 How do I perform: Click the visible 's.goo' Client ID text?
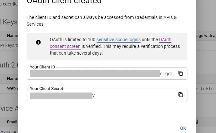166,74
